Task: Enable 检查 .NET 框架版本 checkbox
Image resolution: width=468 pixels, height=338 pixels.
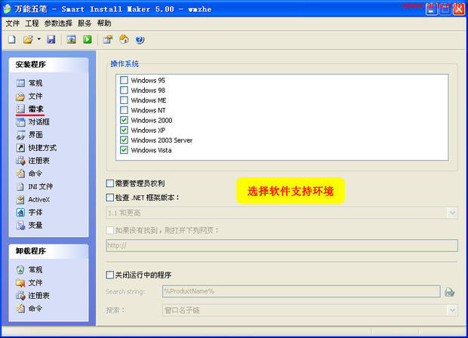Action: (110, 197)
